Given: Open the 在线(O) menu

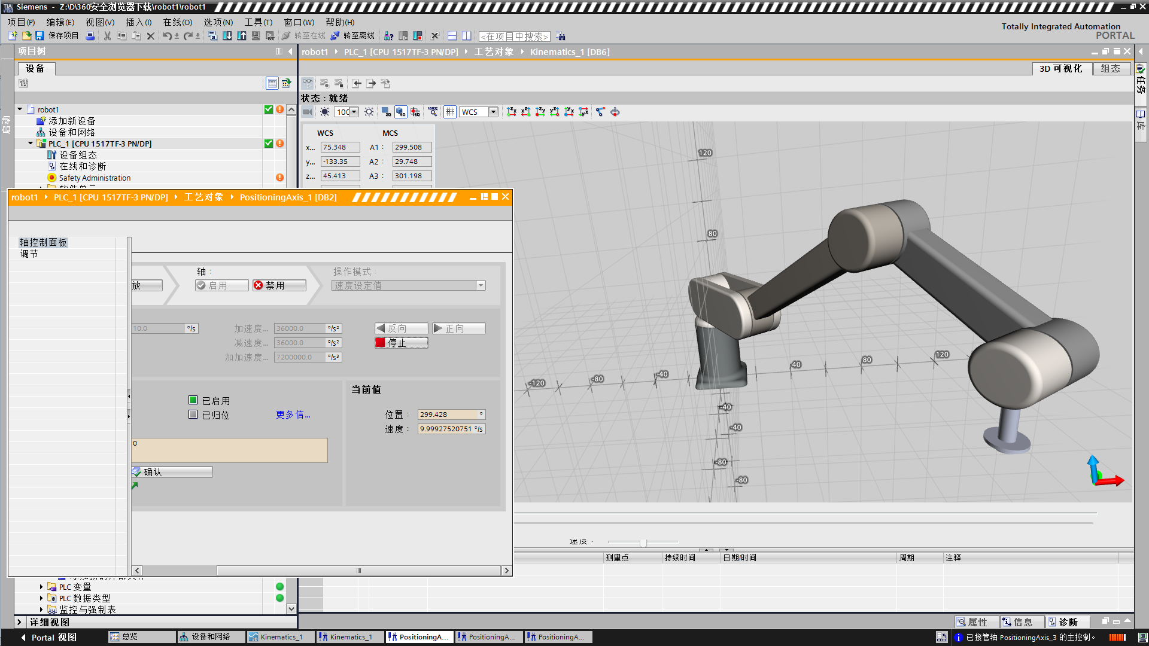Looking at the screenshot, I should point(178,22).
